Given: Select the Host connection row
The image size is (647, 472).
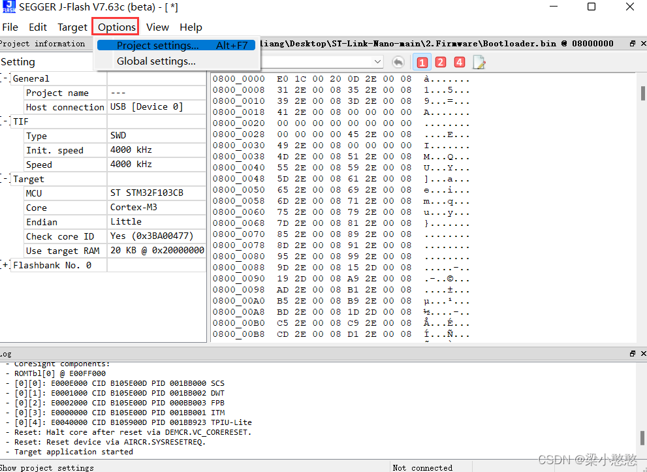Looking at the screenshot, I should click(115, 107).
